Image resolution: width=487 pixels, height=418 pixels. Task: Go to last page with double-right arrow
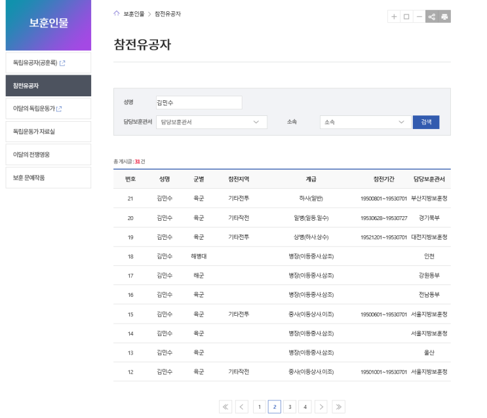click(338, 407)
